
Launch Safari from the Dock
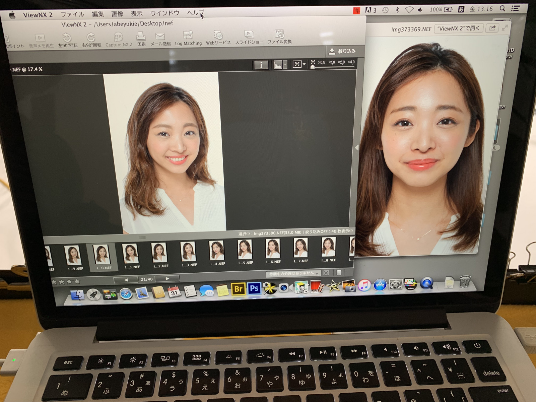[126, 293]
